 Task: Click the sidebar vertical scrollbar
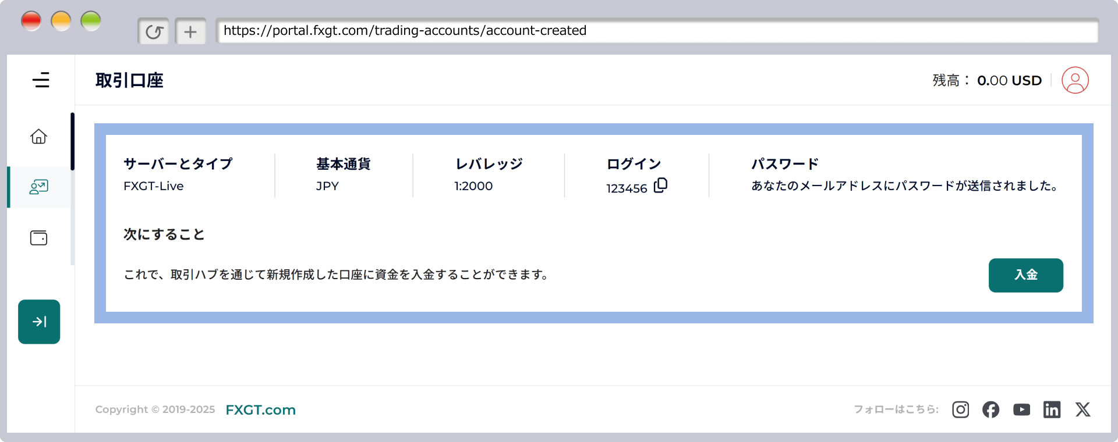[x=73, y=141]
